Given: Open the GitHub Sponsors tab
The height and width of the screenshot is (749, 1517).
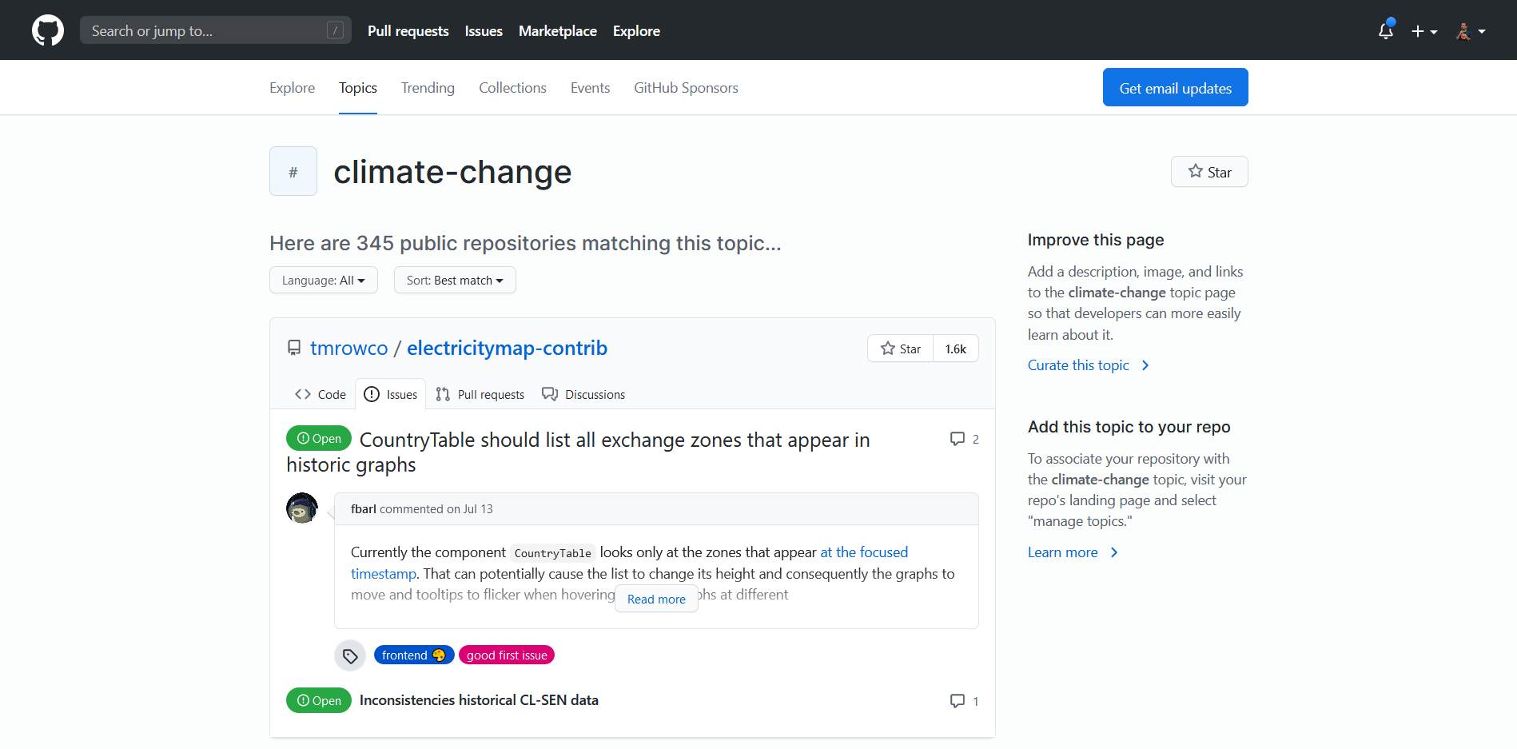Looking at the screenshot, I should point(686,88).
